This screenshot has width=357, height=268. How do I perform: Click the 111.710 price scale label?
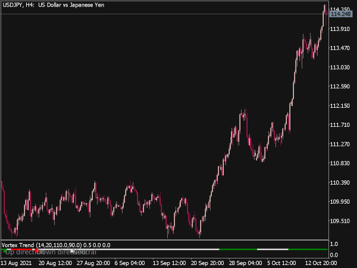tap(340, 125)
